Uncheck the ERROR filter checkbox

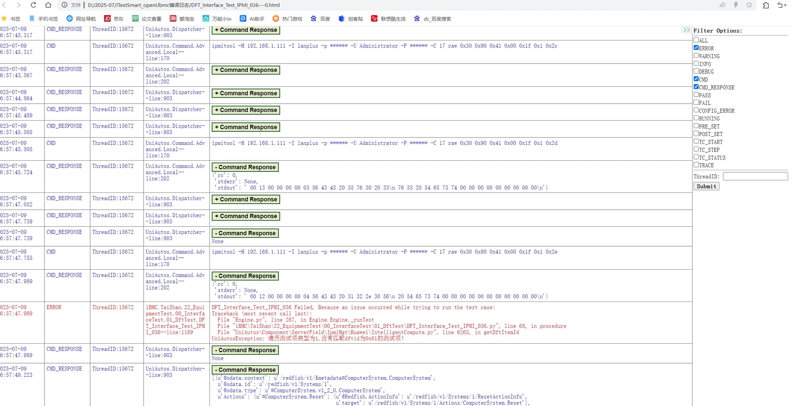click(696, 47)
